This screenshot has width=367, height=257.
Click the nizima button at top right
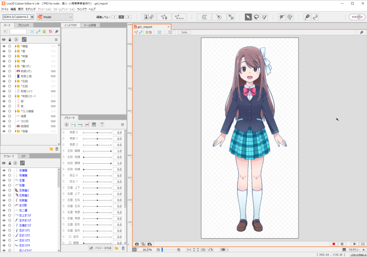pos(357,17)
